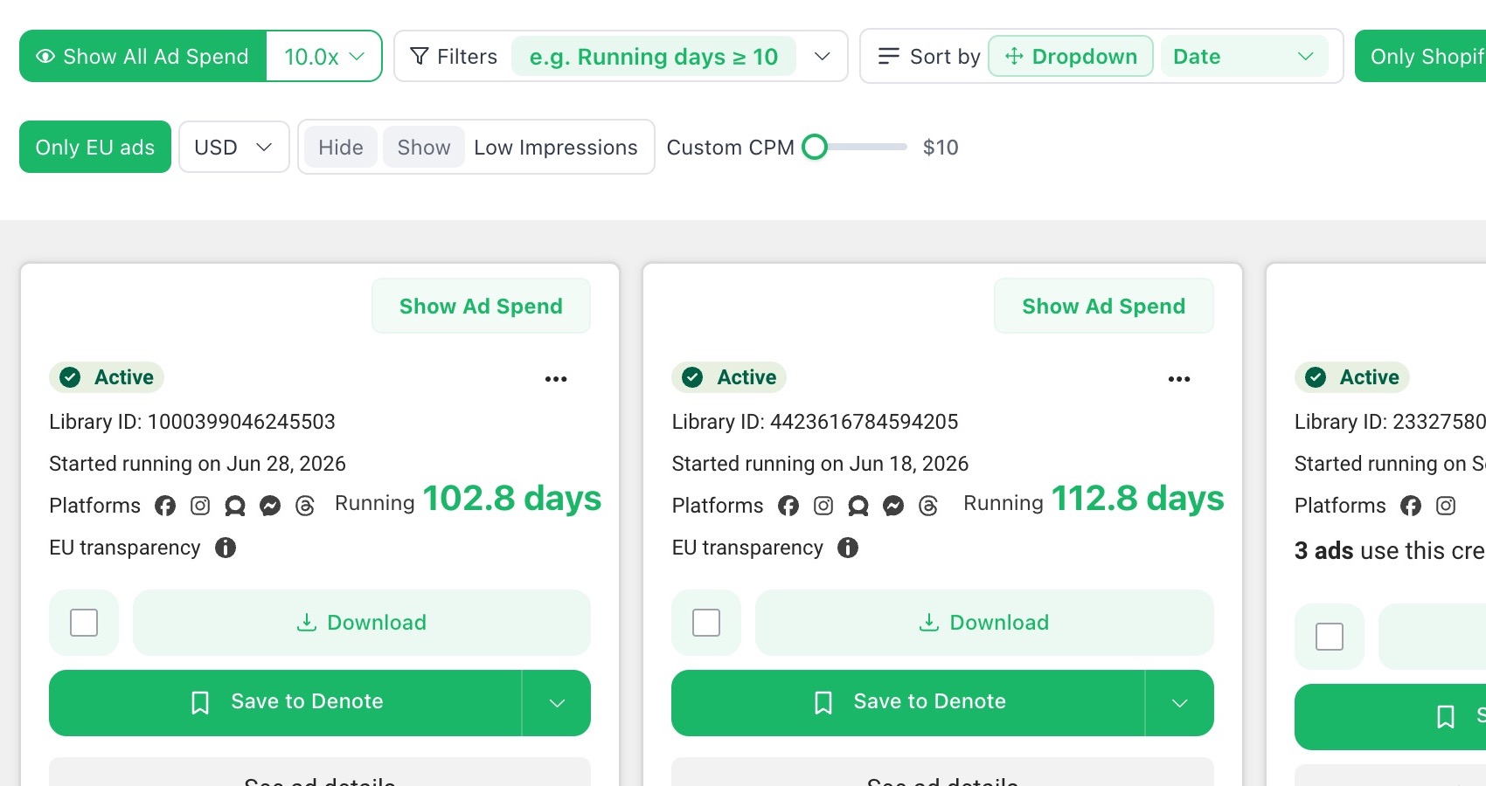Screen dimensions: 1486x786
Task: Click Audience Network icon on ad 4423616784594205
Action: point(858,506)
